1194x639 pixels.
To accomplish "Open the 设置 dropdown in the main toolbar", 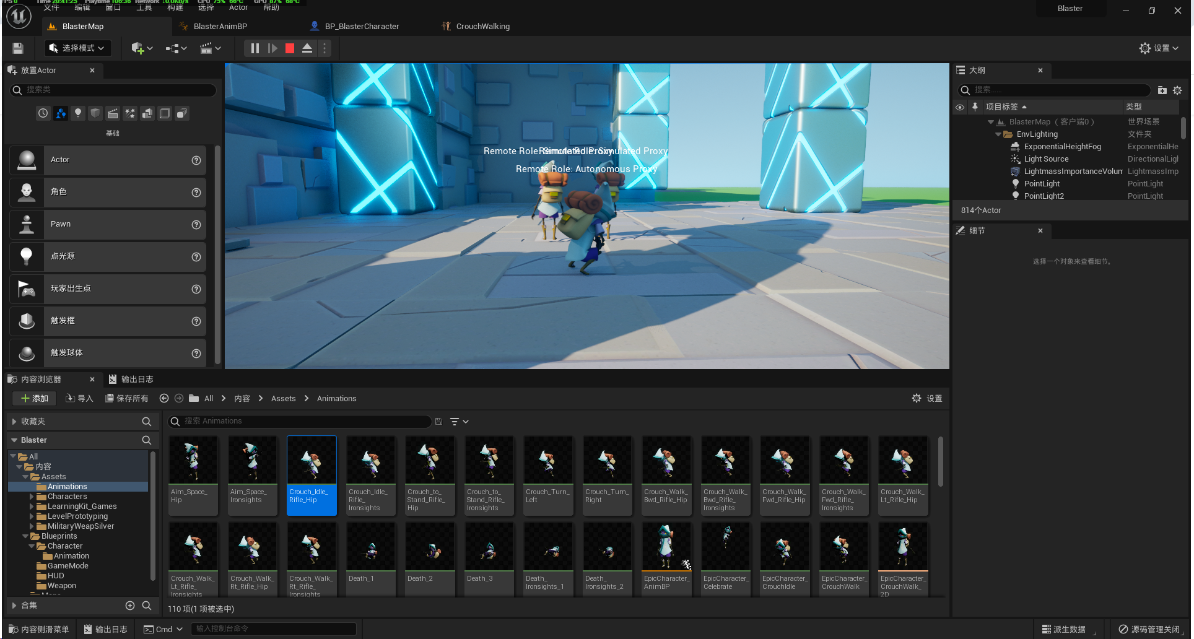I will point(1159,48).
